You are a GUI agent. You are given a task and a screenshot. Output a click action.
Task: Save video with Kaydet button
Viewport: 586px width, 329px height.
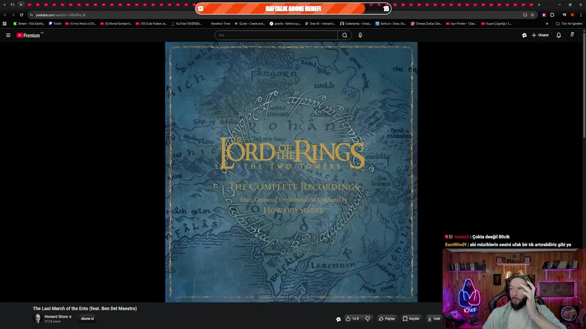[x=411, y=319]
